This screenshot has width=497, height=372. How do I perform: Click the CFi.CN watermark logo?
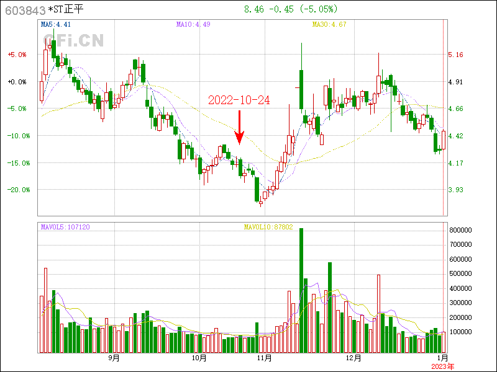pos(73,41)
